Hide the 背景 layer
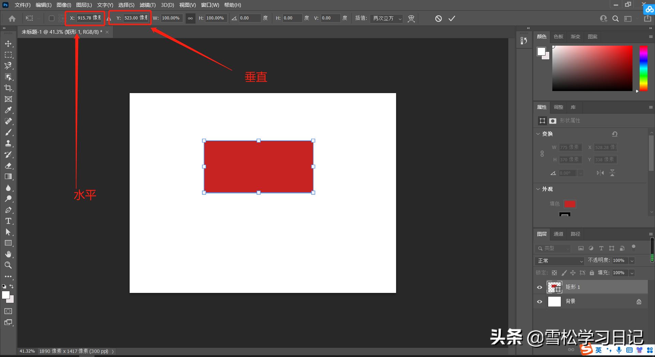Image resolution: width=655 pixels, height=357 pixels. pyautogui.click(x=539, y=302)
